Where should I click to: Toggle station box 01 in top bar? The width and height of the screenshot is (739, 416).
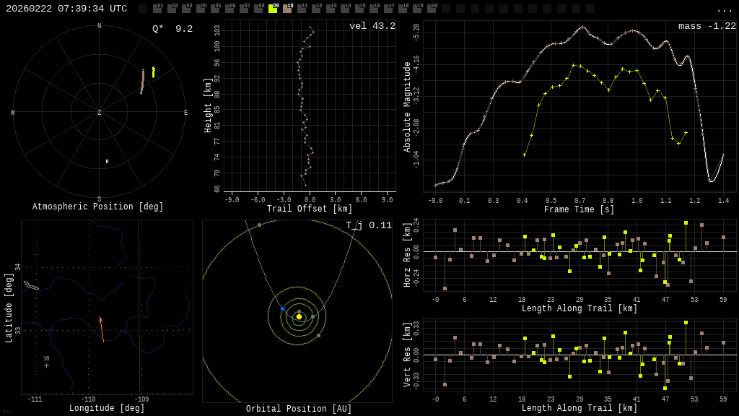(157, 9)
